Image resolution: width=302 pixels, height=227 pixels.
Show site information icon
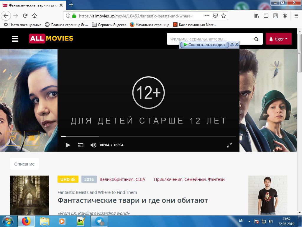pos(68,16)
